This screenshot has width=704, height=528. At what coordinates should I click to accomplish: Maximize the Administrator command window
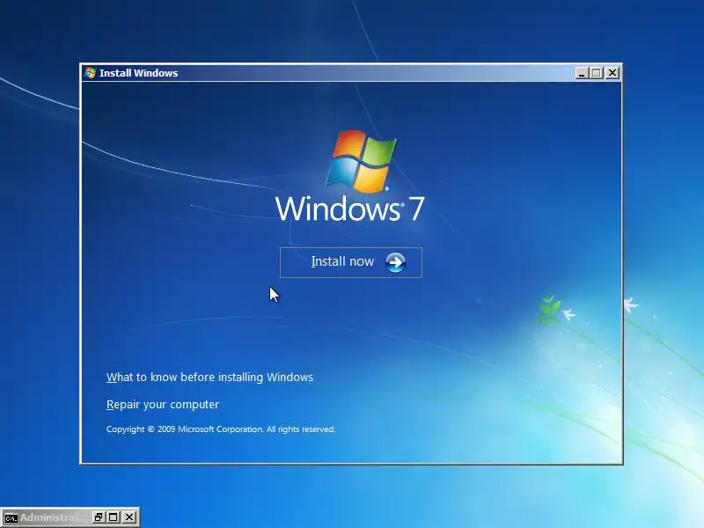(x=114, y=517)
